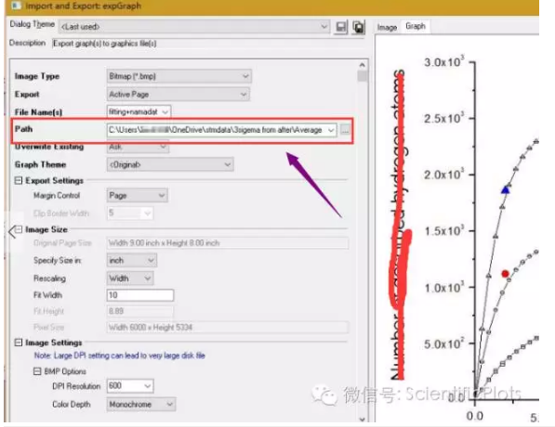This screenshot has height=427, width=555.
Task: Click the Save As theme icon
Action: point(358,27)
